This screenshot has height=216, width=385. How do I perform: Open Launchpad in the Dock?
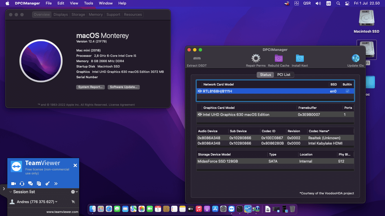pos(101,209)
